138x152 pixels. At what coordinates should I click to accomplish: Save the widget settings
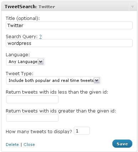tap(122, 144)
